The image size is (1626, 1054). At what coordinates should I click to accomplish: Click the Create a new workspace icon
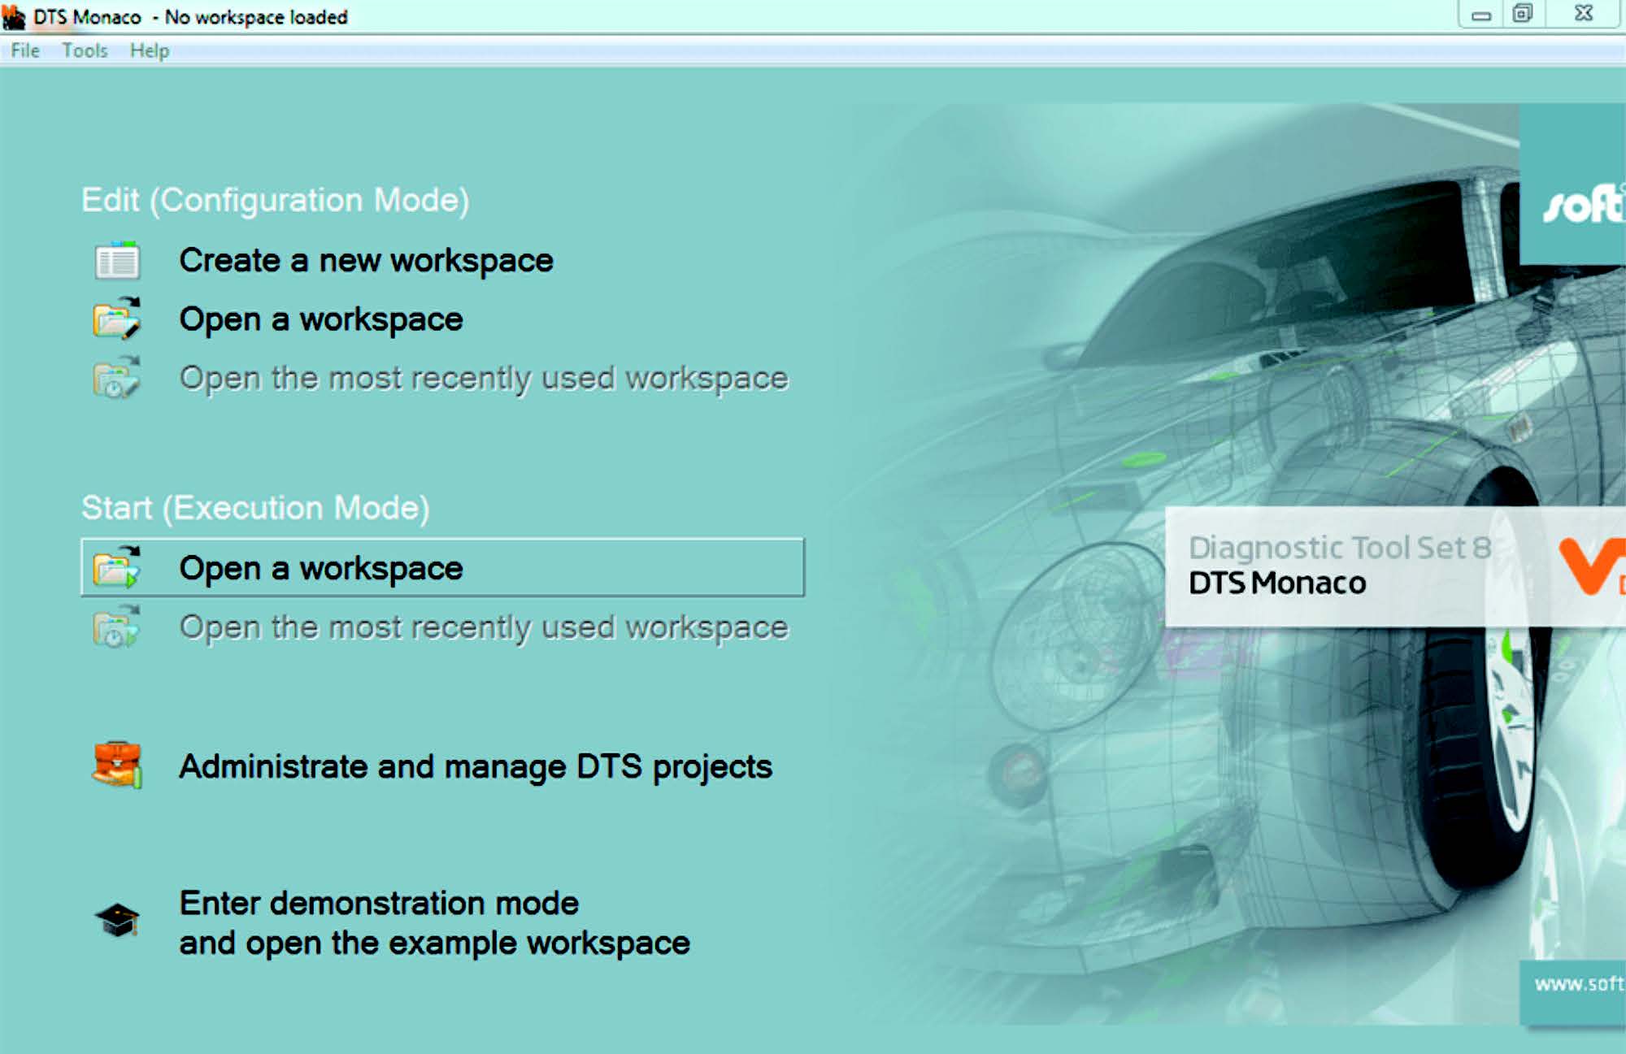click(117, 260)
